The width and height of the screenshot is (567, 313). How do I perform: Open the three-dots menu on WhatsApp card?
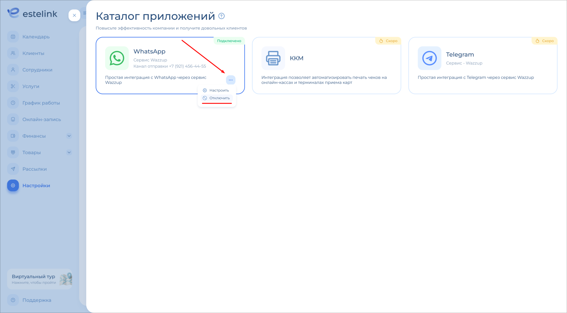point(231,80)
